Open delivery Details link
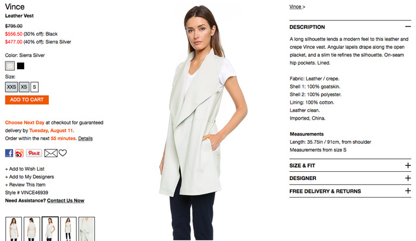This screenshot has width=416, height=241. pos(86,138)
